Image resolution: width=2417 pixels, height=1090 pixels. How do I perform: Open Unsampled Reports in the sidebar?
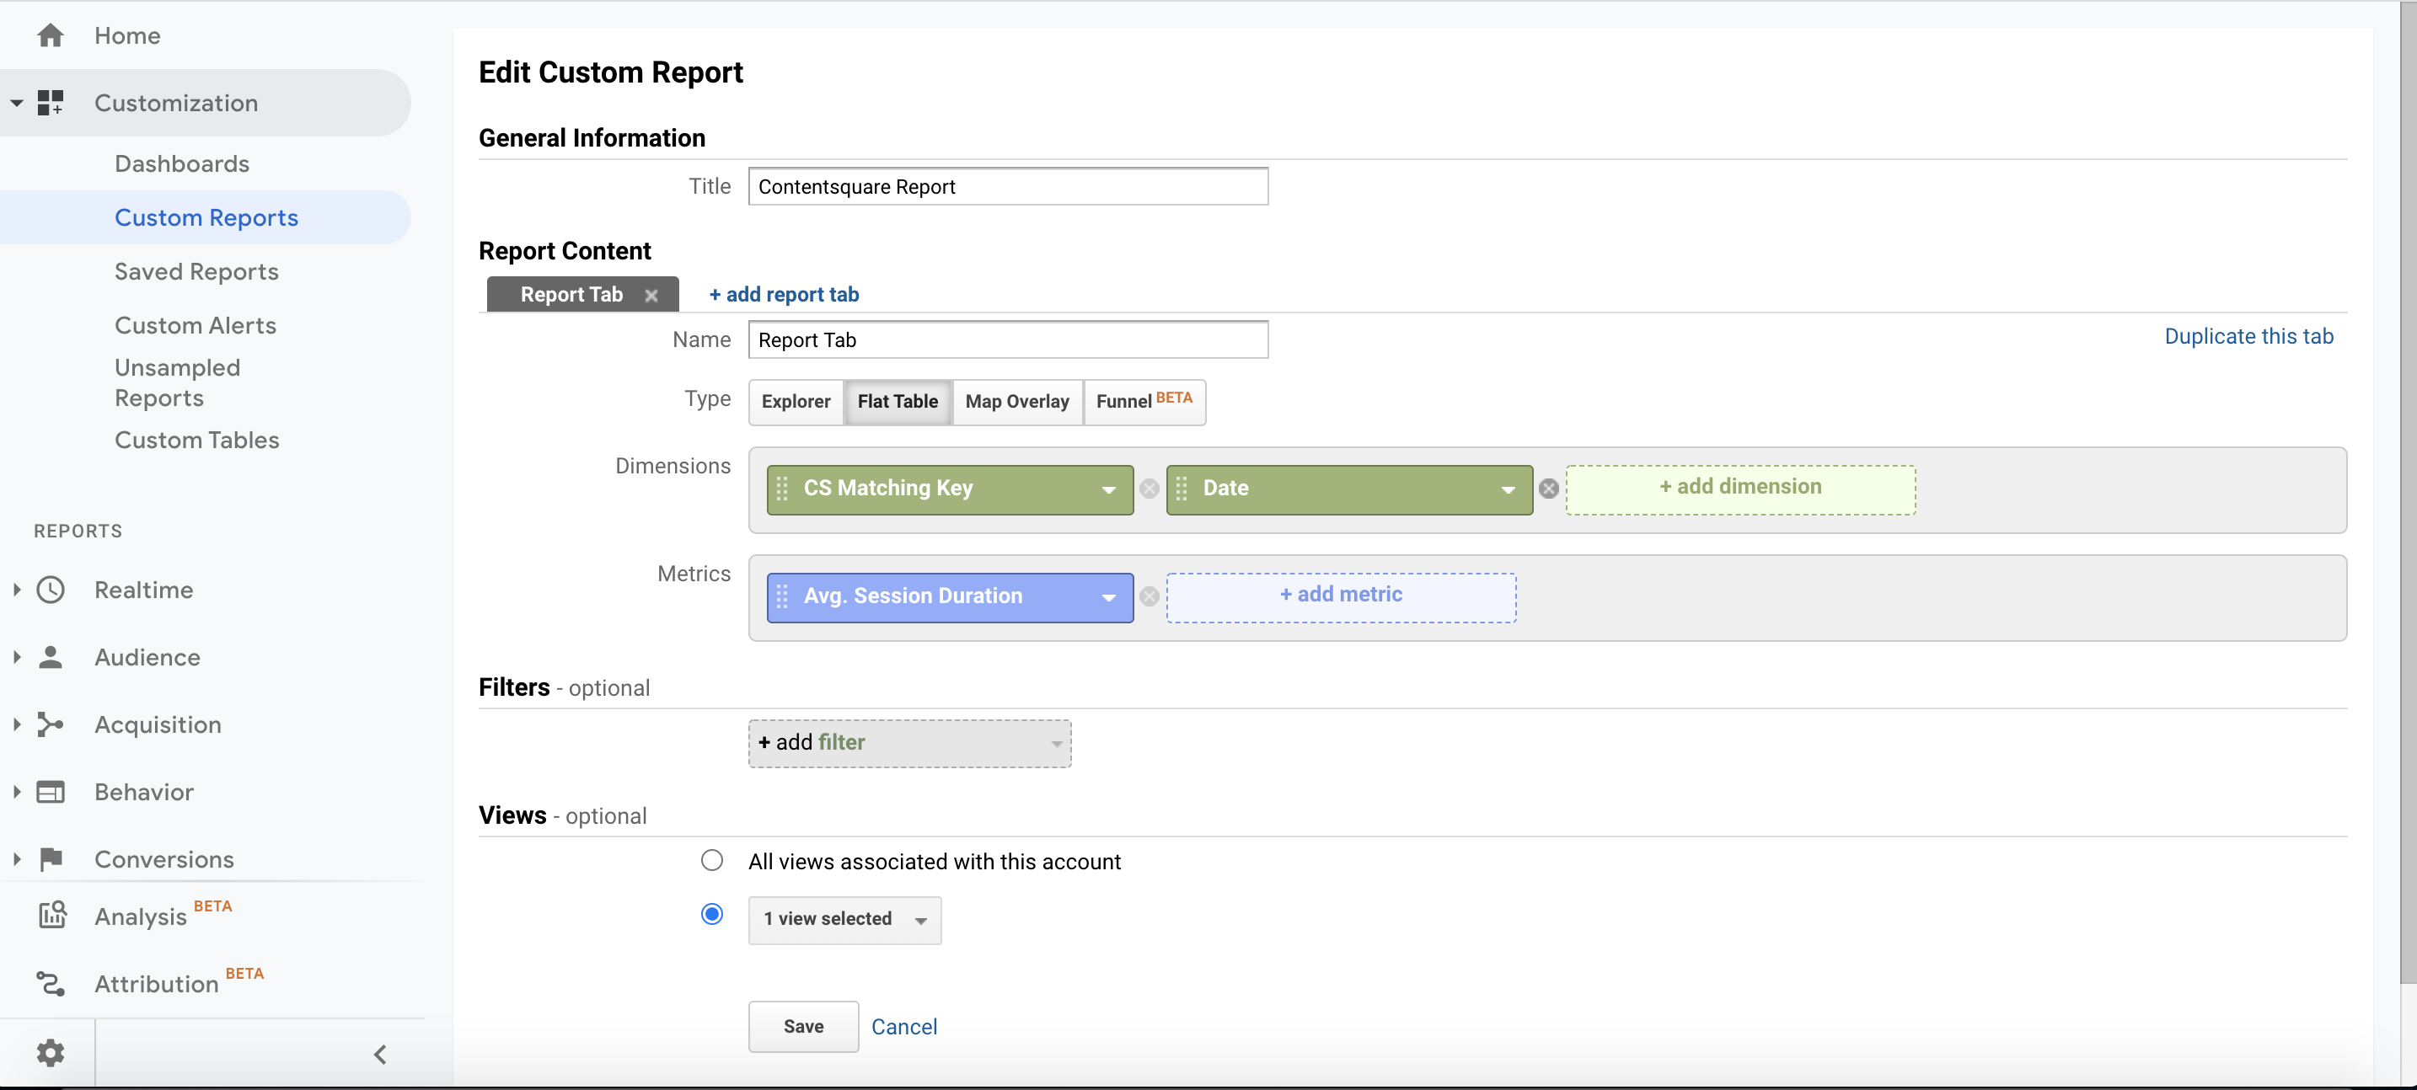pyautogui.click(x=177, y=382)
